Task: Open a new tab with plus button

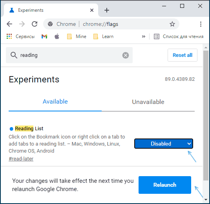Action: tap(107, 10)
